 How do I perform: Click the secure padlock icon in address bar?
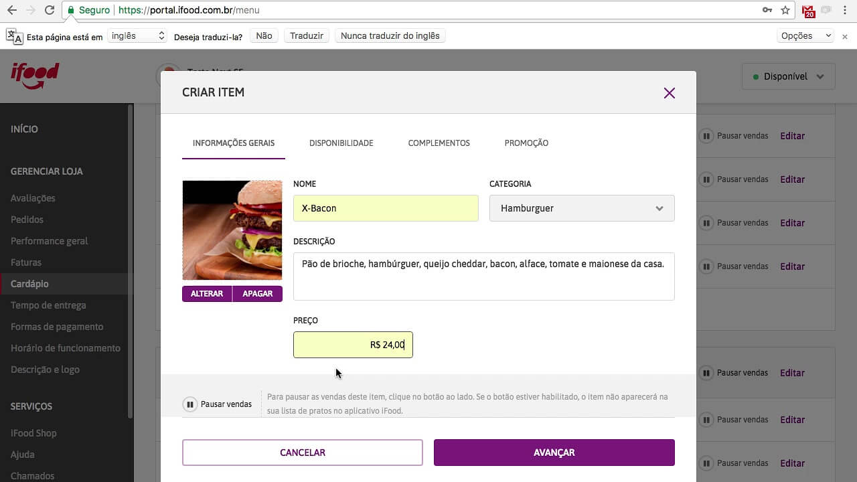point(71,10)
